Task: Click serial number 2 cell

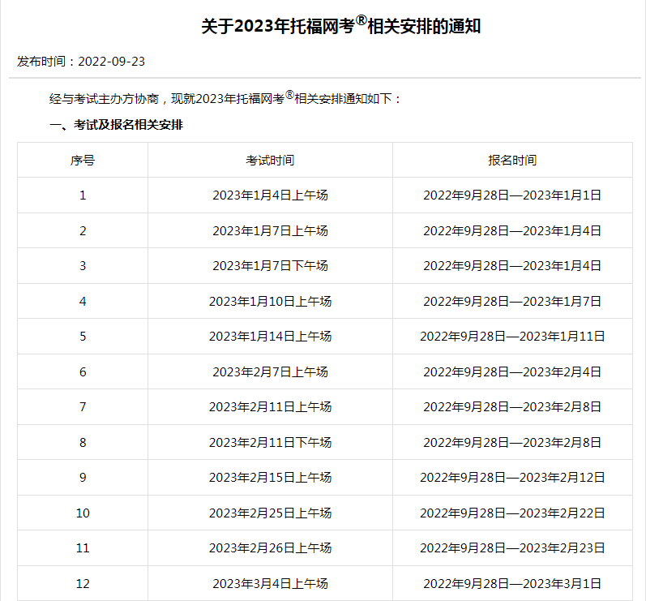Action: tap(83, 231)
